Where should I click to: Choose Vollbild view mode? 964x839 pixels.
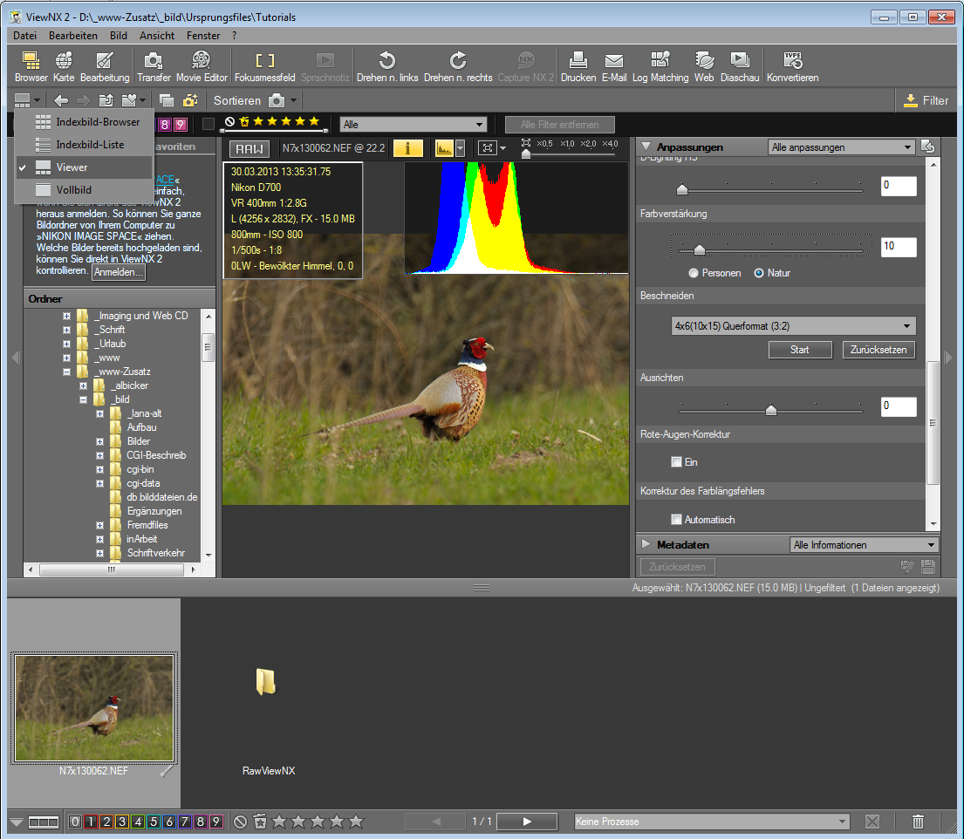pos(85,190)
